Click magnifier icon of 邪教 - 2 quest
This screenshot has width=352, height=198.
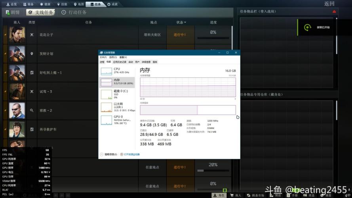click(x=32, y=110)
